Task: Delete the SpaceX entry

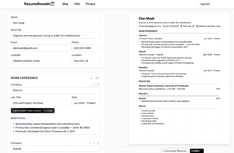Action: coord(98,143)
